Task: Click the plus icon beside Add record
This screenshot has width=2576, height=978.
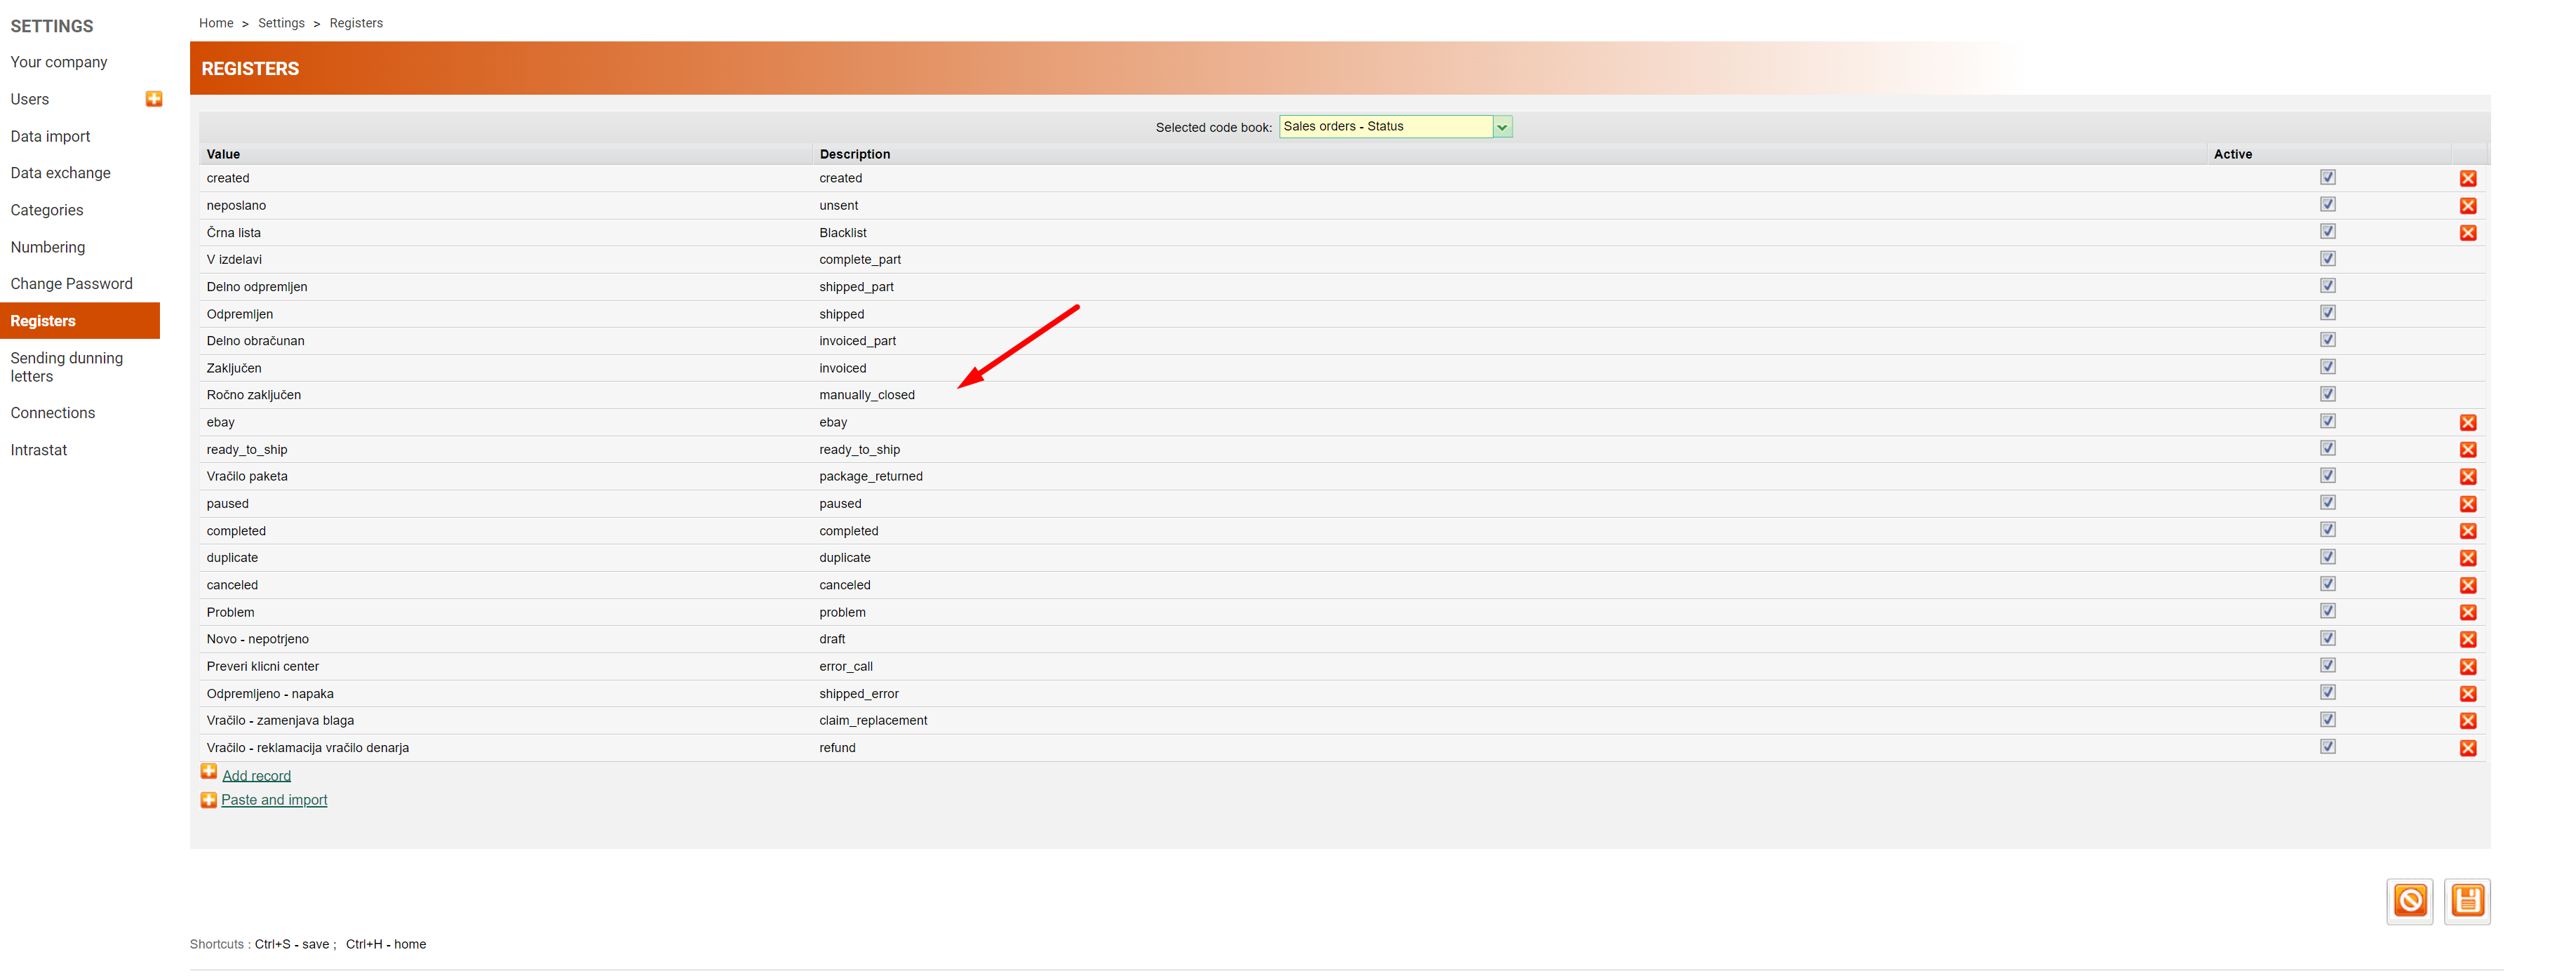Action: point(209,772)
